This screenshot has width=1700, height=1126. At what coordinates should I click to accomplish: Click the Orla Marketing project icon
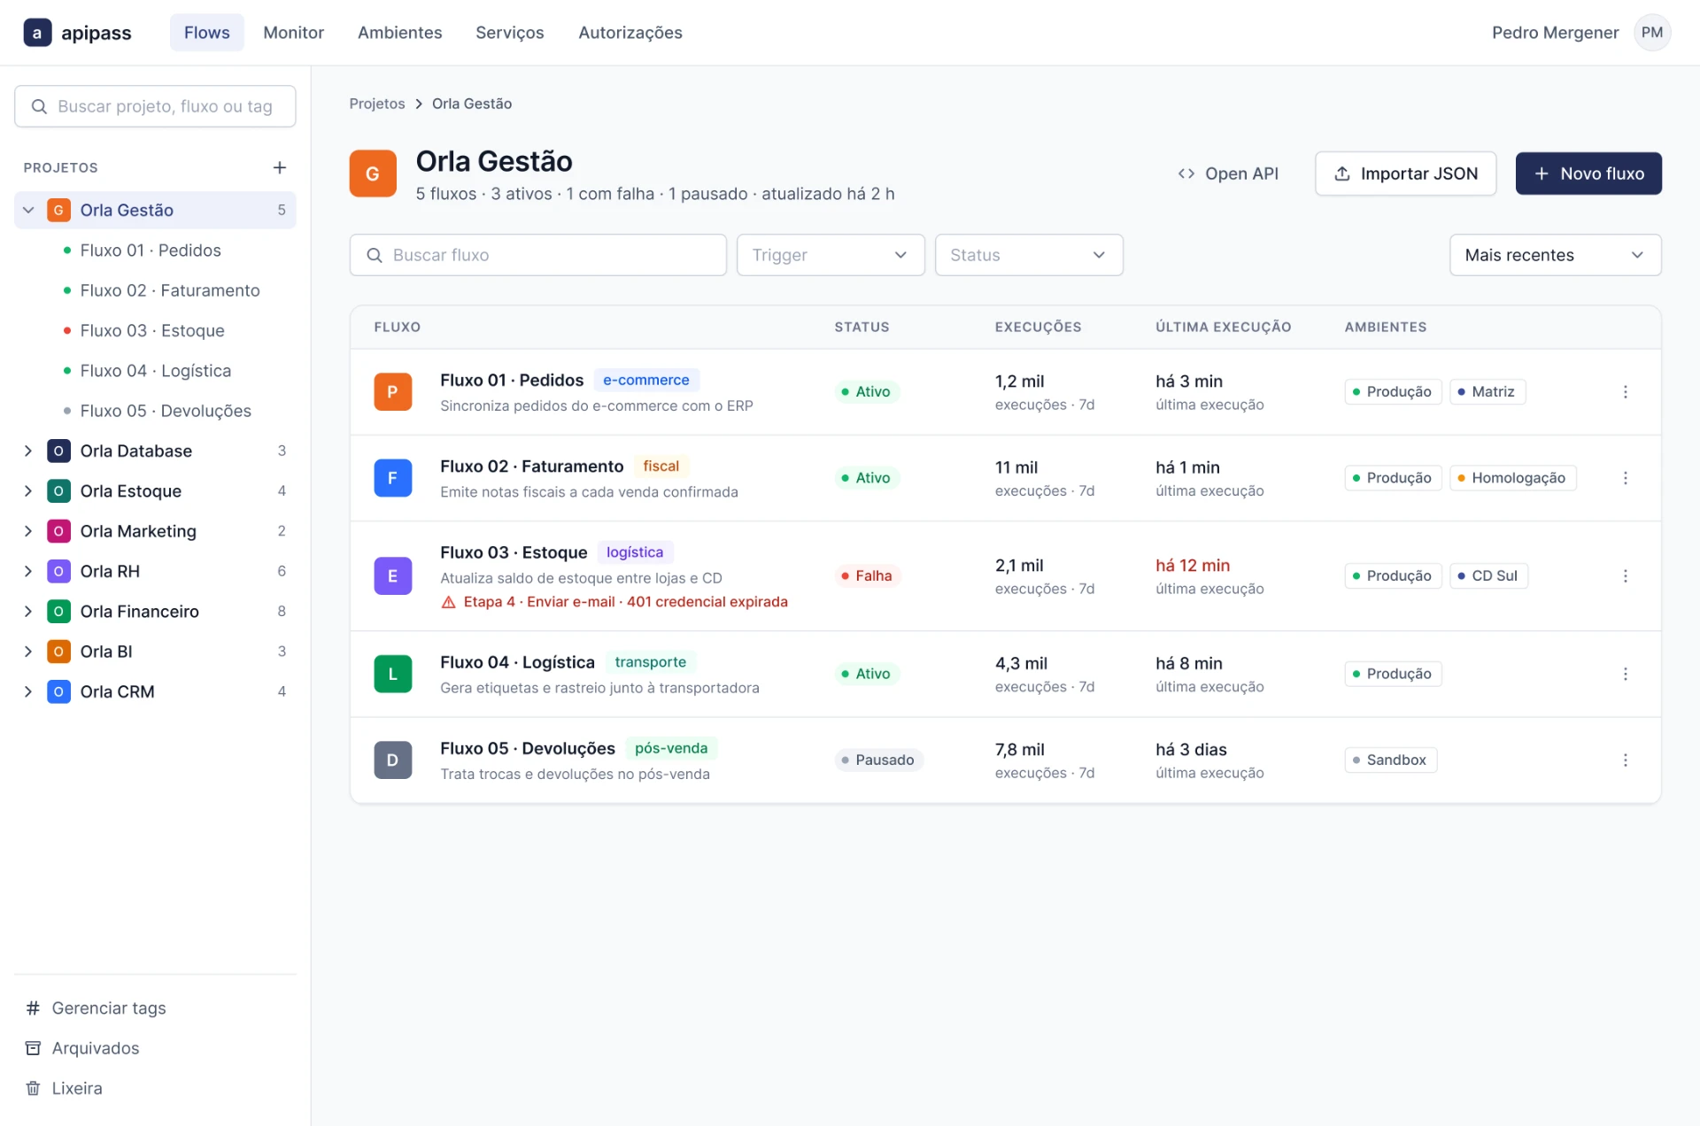58,531
